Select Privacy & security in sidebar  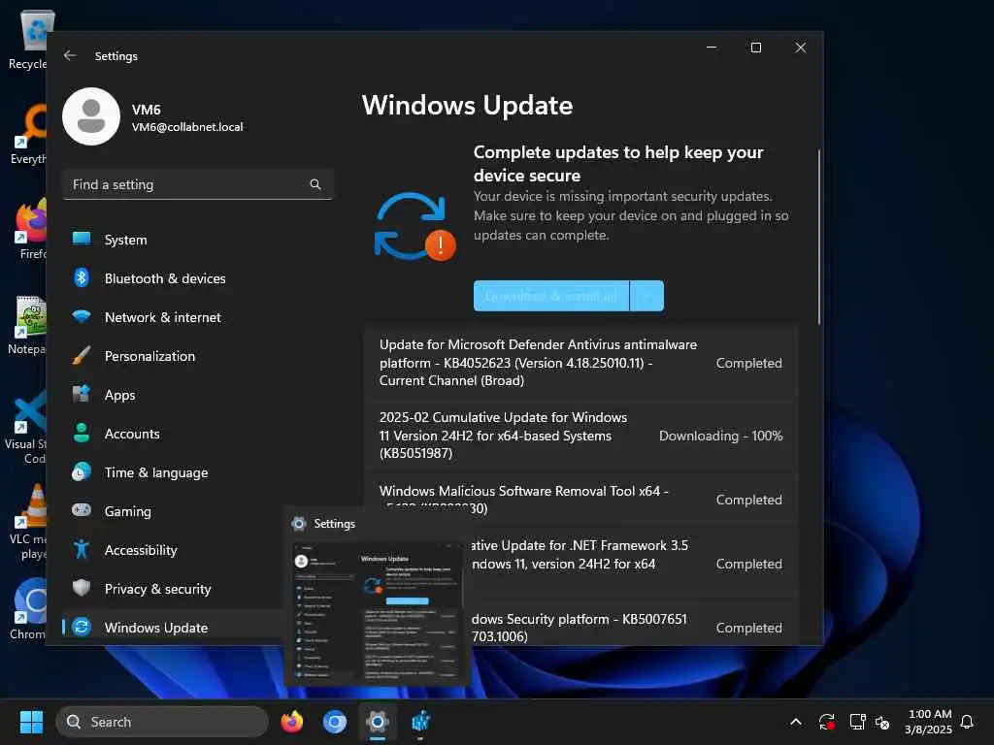(x=173, y=589)
